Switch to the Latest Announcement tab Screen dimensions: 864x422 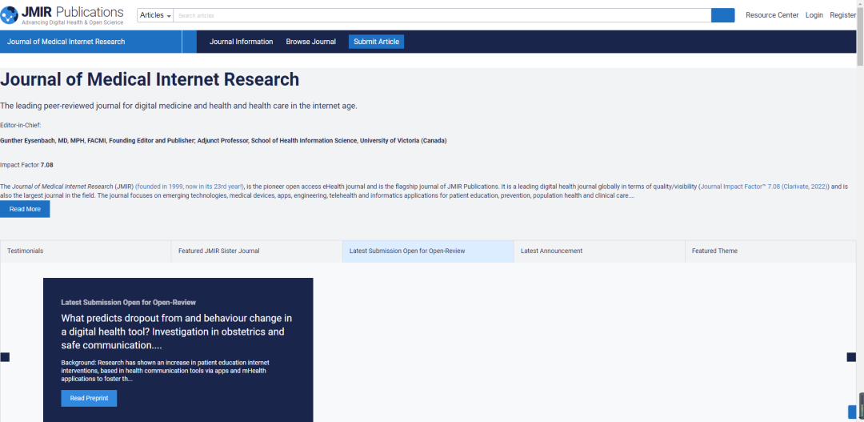tap(599, 251)
